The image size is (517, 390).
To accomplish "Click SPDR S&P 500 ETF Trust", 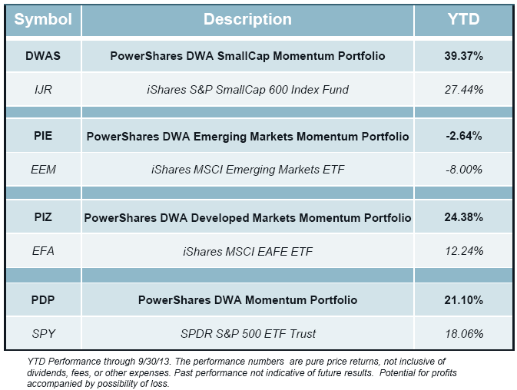I will pos(247,333).
